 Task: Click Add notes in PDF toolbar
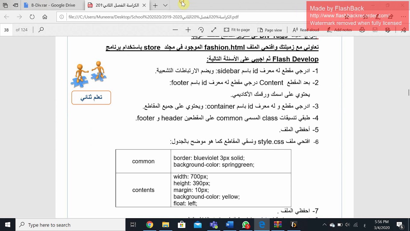click(339, 30)
